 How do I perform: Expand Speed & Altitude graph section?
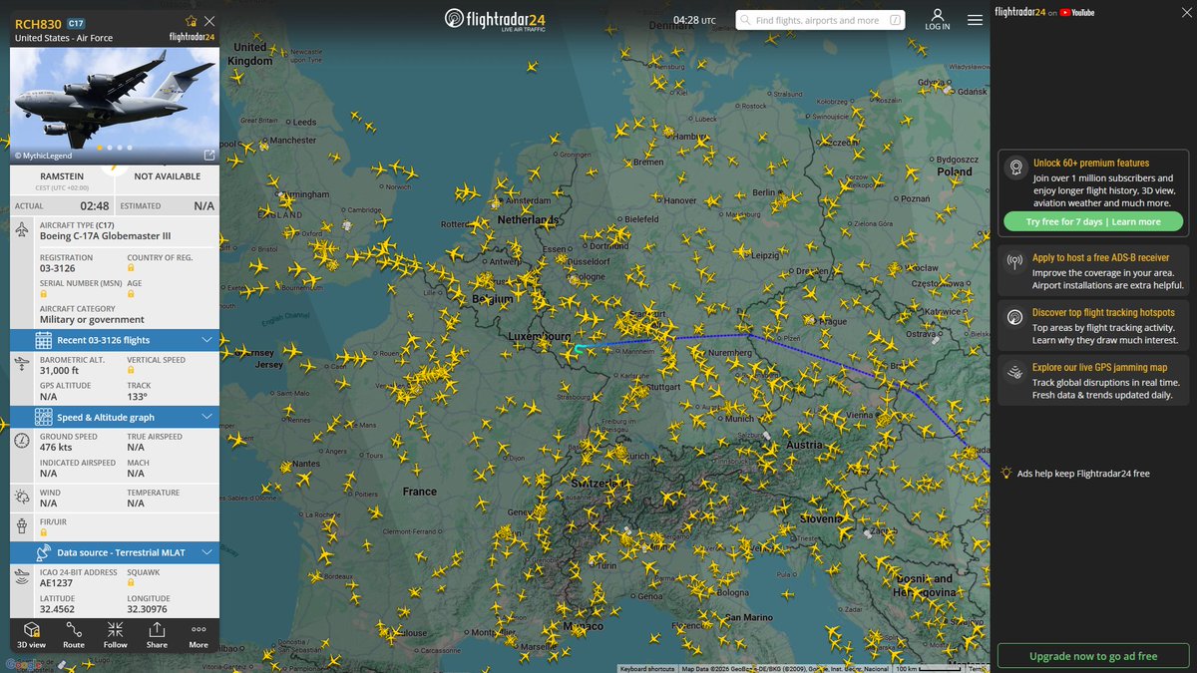pos(115,417)
